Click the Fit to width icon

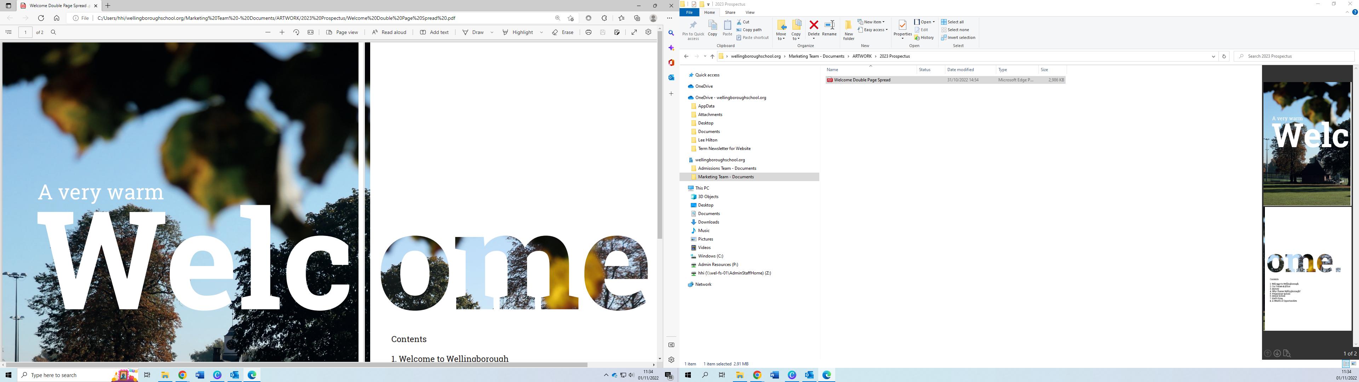pyautogui.click(x=311, y=32)
